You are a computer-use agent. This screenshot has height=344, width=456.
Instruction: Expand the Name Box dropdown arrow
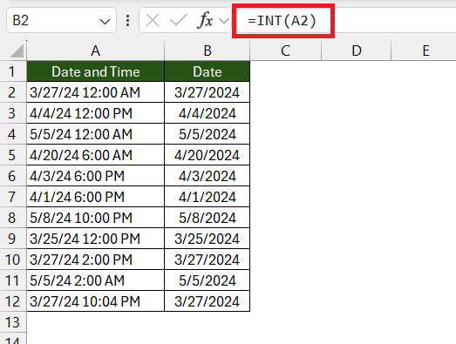(x=105, y=22)
